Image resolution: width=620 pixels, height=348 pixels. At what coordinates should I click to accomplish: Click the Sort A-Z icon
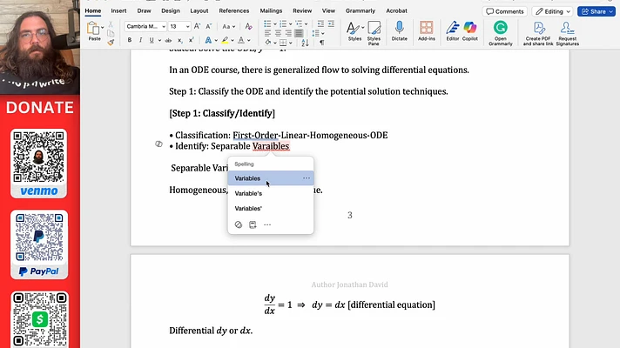click(305, 43)
